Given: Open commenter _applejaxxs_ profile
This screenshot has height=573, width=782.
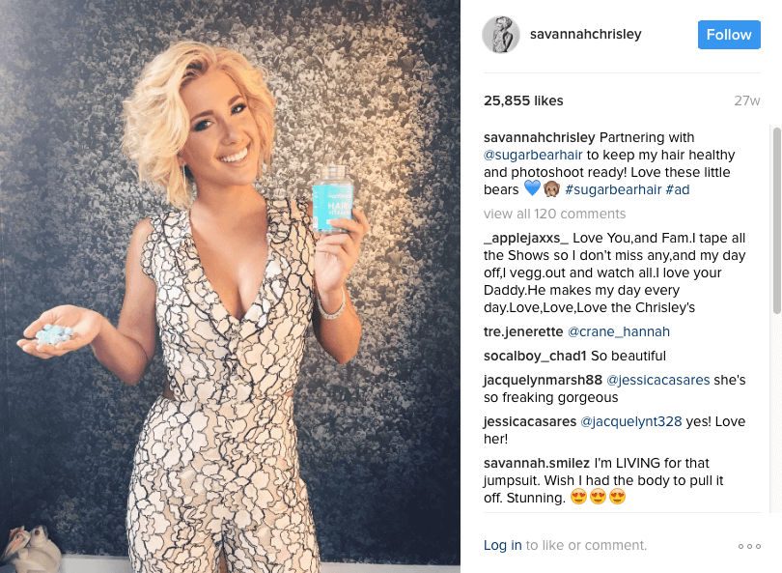Looking at the screenshot, I should point(525,238).
